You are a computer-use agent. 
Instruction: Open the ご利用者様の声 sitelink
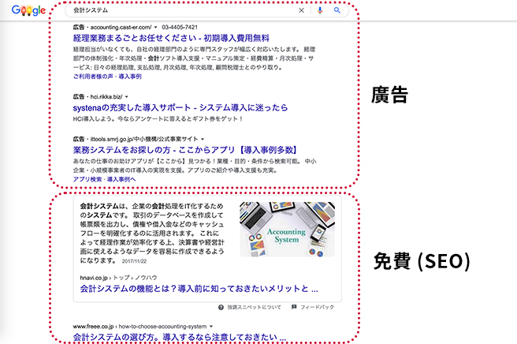click(93, 77)
